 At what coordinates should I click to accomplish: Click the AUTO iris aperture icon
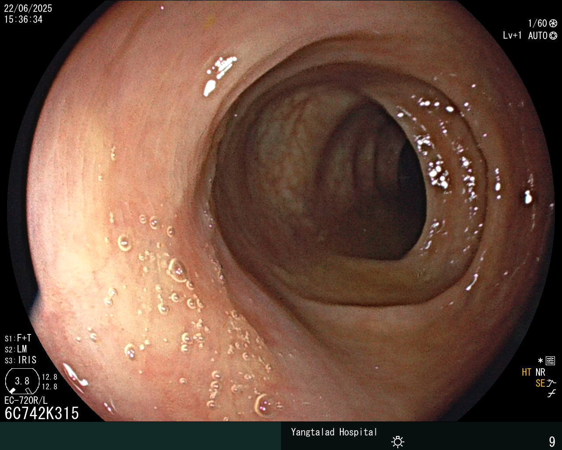click(553, 36)
